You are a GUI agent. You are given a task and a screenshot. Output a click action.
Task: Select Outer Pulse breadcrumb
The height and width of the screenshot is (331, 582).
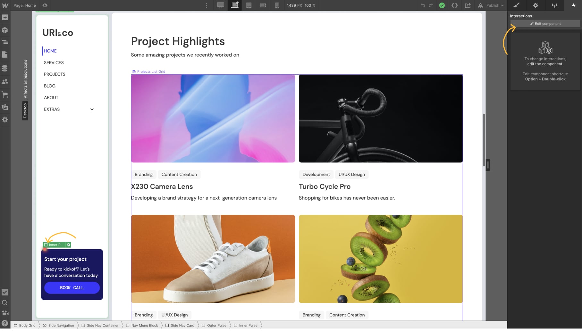[x=214, y=326]
